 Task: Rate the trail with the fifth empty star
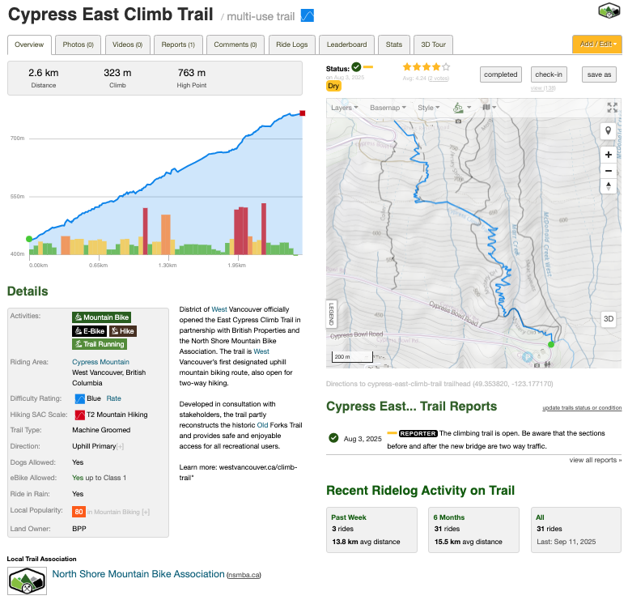446,67
